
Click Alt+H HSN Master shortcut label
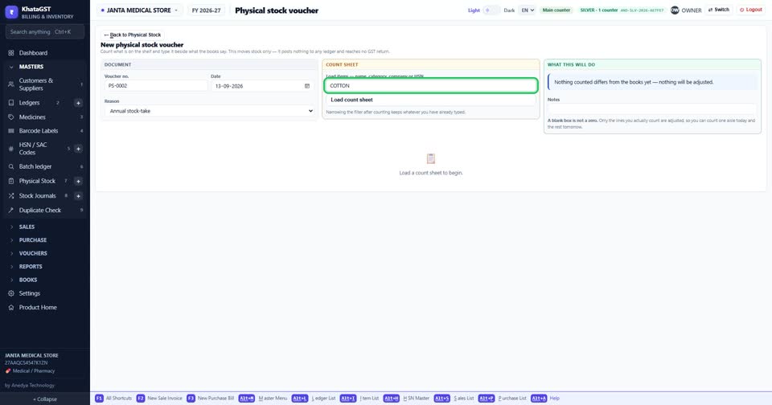[x=416, y=398]
